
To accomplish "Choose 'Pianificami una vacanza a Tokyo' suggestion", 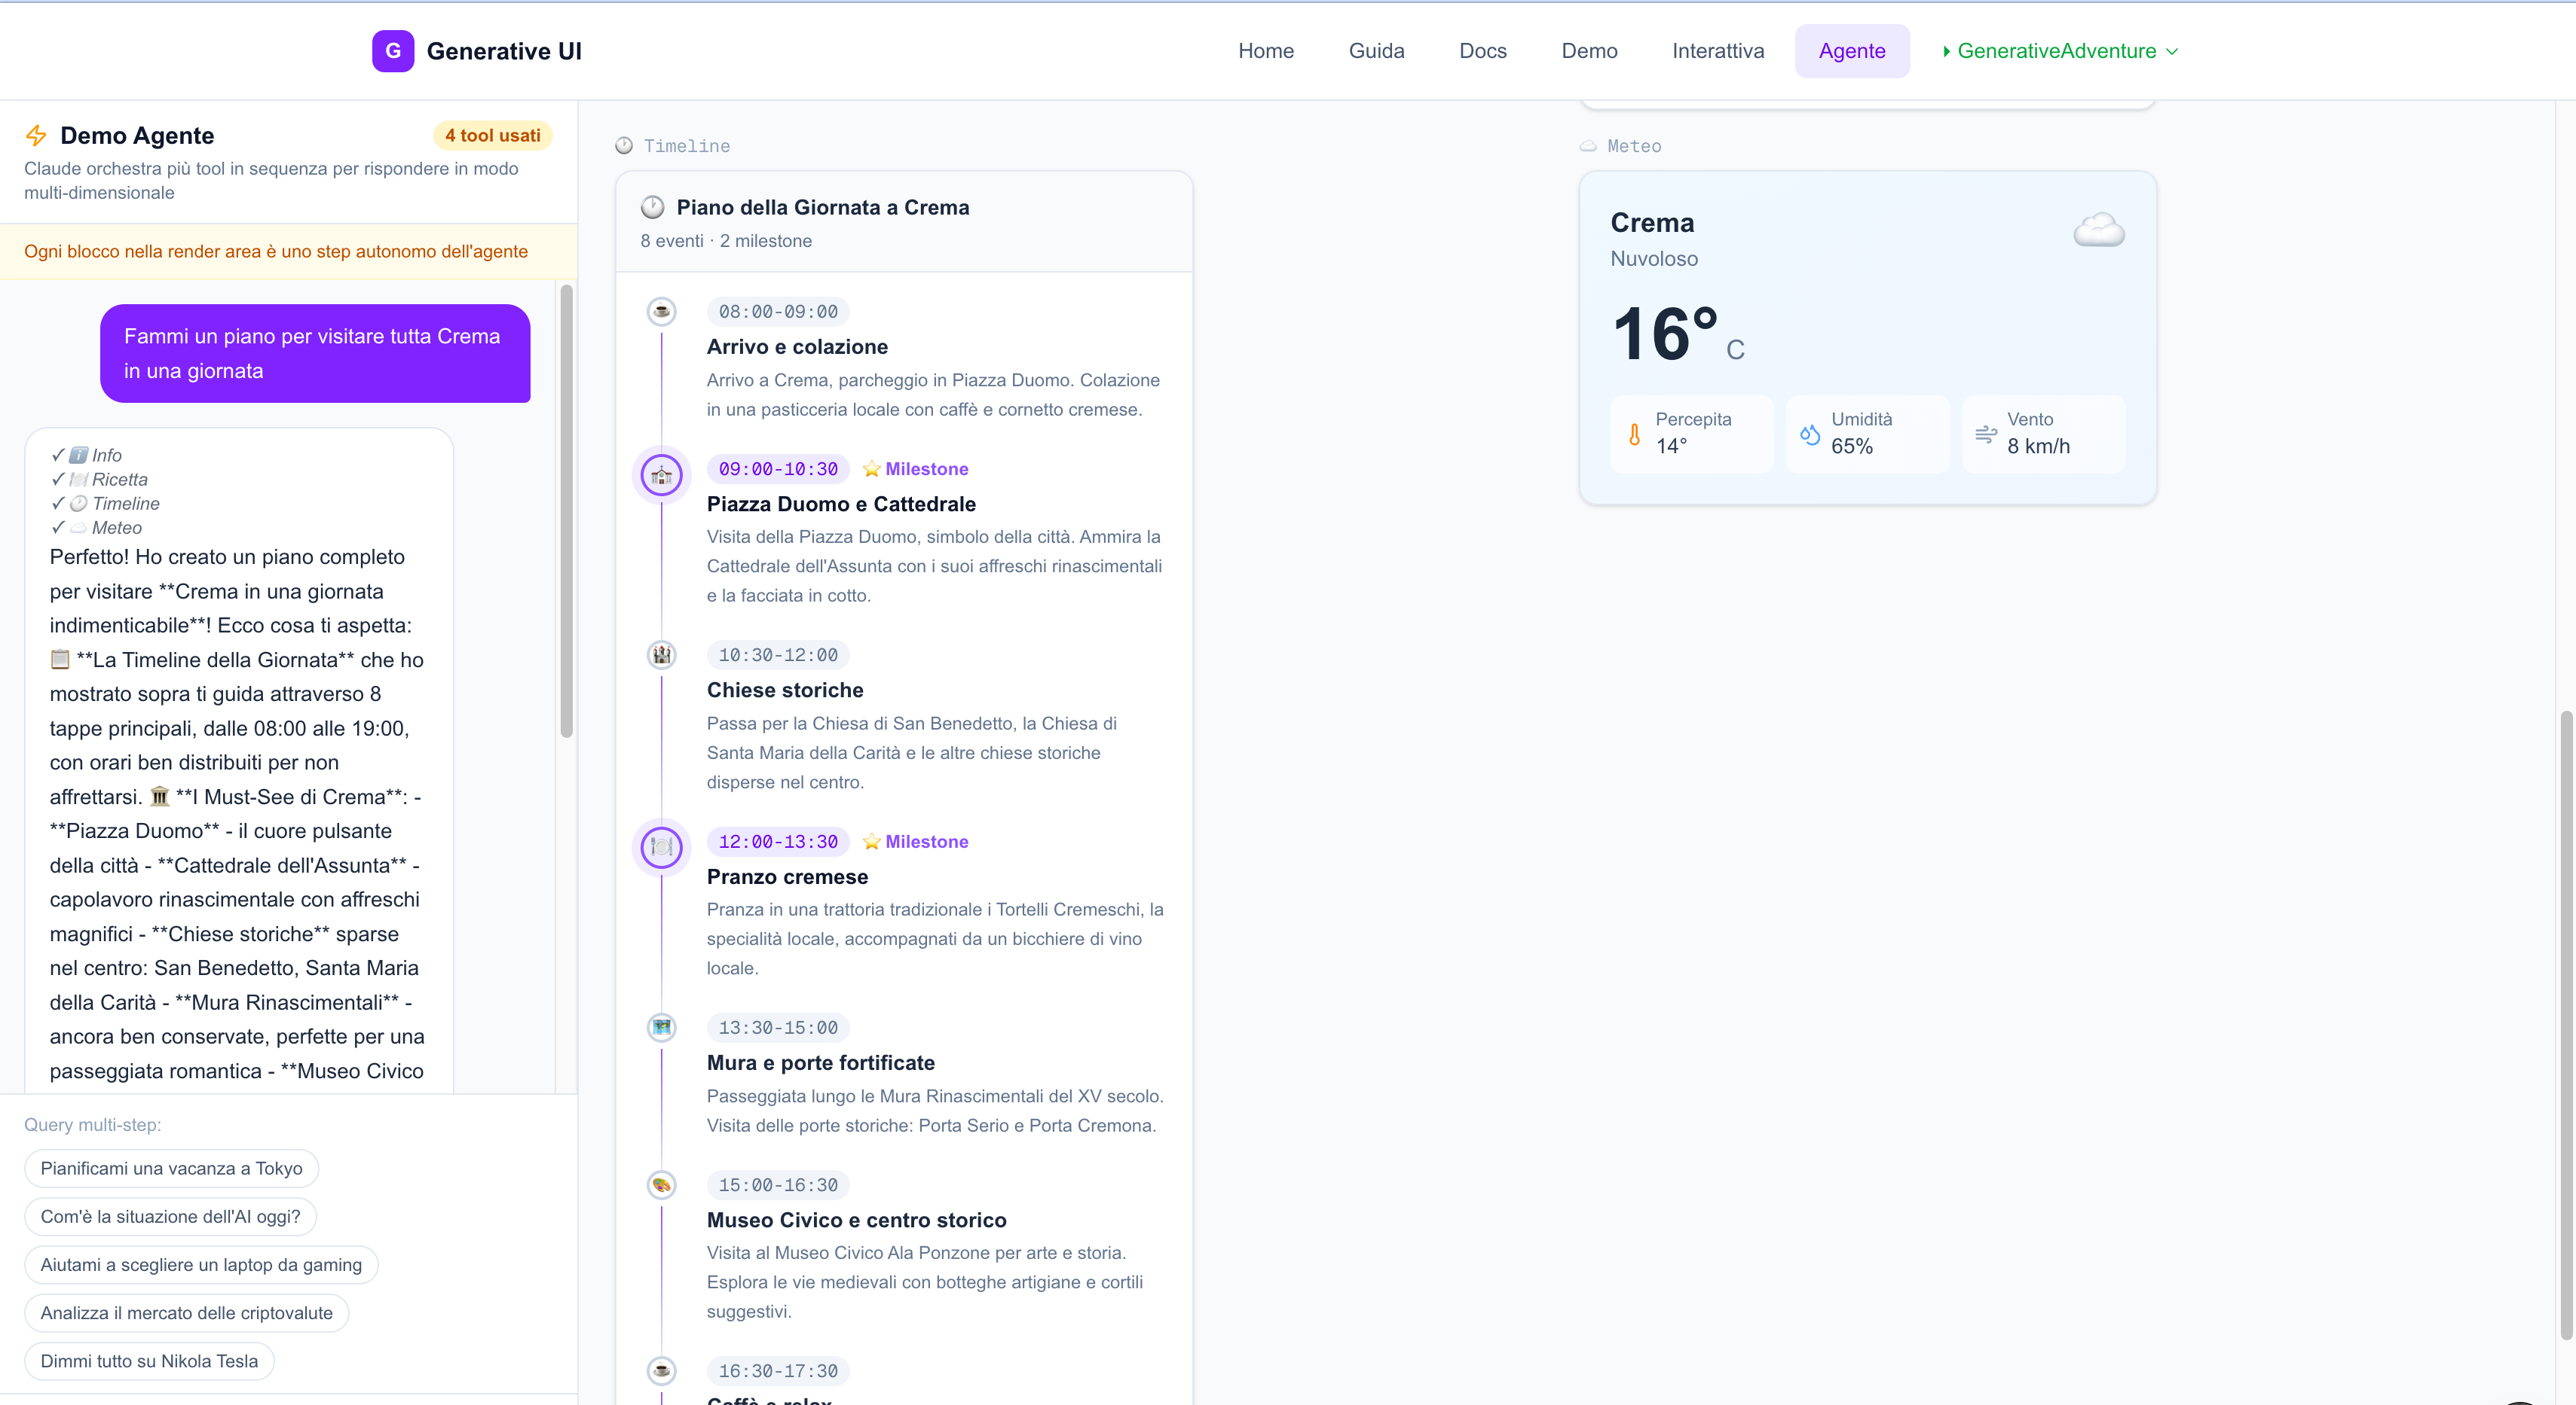I will pos(171,1168).
